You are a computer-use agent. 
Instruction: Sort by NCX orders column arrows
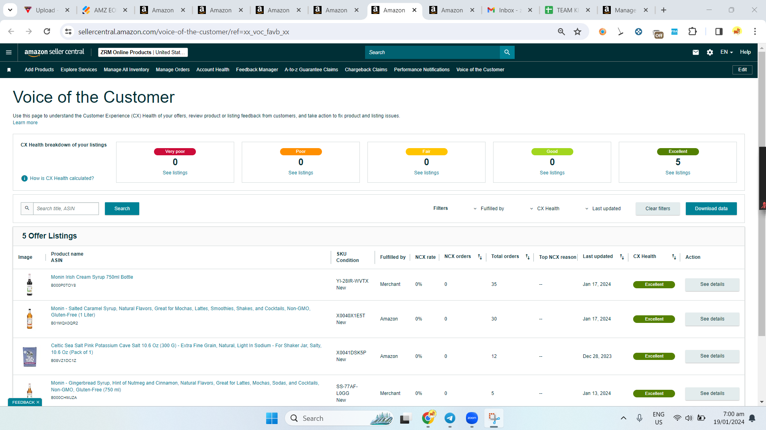[x=480, y=257]
